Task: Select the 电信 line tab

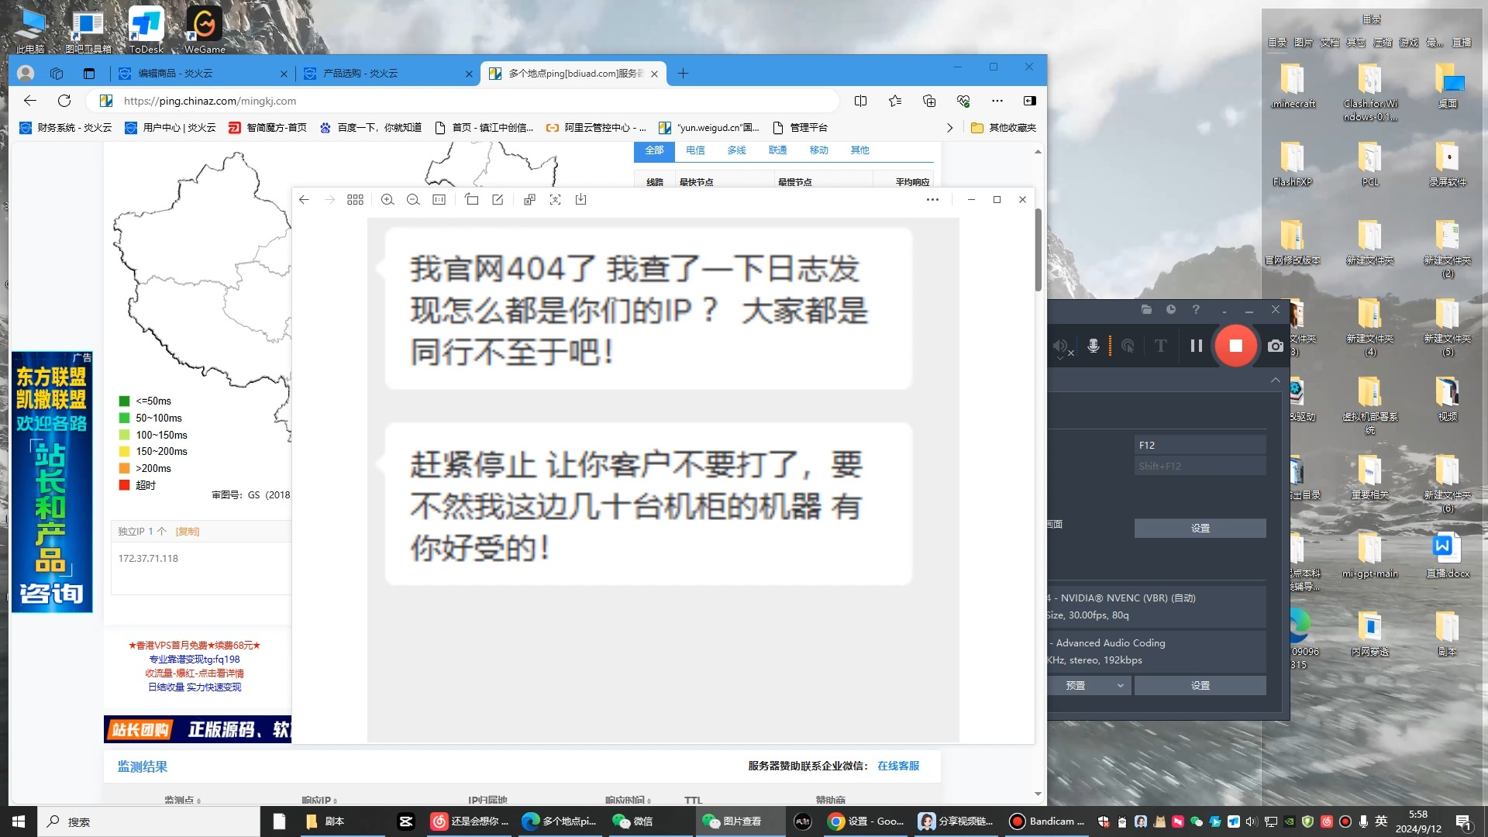Action: (695, 150)
